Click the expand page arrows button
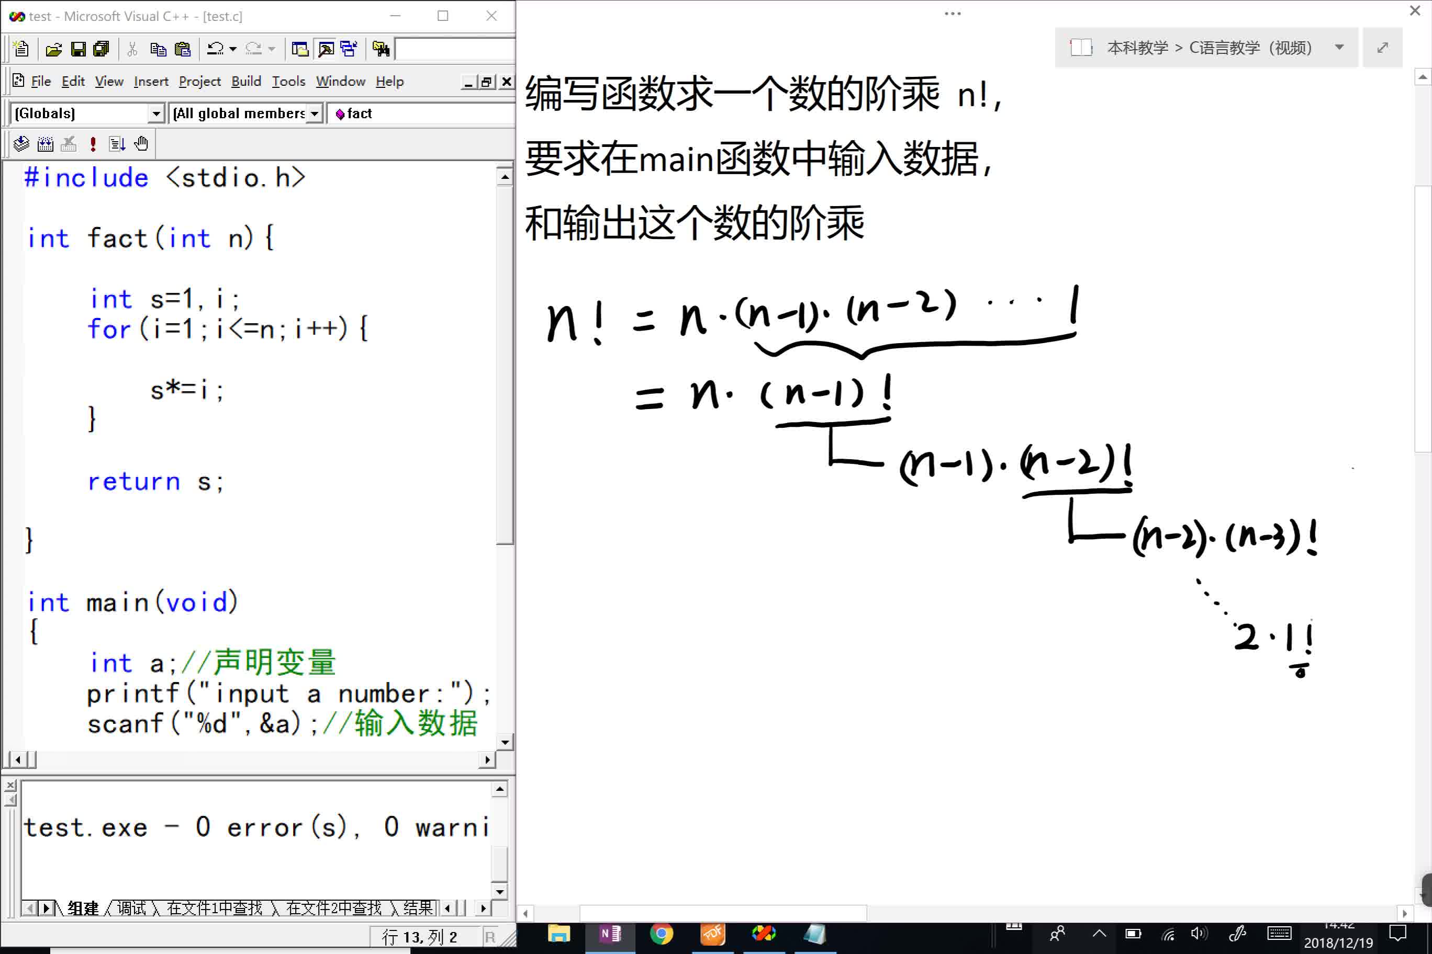 click(x=1382, y=48)
